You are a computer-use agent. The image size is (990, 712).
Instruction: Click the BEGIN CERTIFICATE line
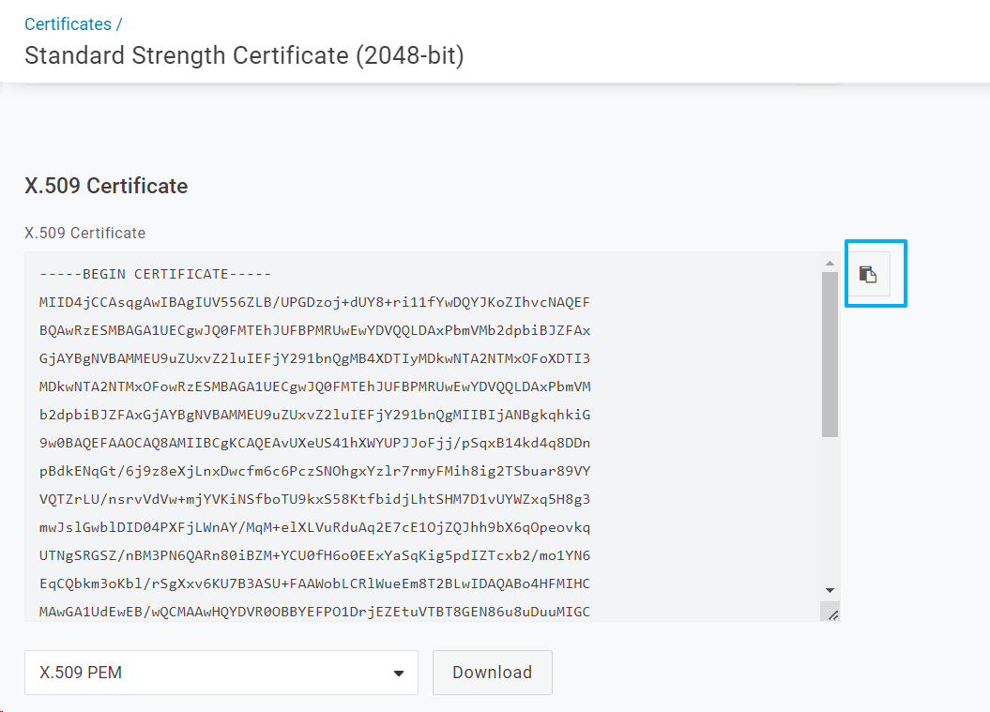156,274
